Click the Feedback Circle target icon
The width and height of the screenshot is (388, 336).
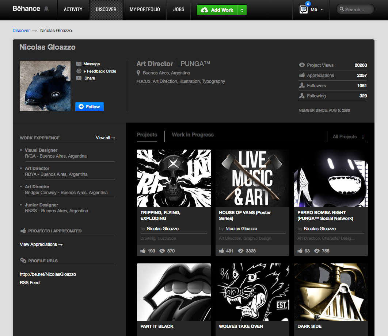pyautogui.click(x=79, y=71)
